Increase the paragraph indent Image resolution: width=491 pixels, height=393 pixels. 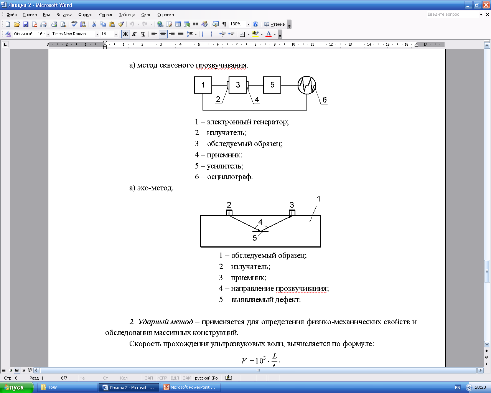[231, 34]
